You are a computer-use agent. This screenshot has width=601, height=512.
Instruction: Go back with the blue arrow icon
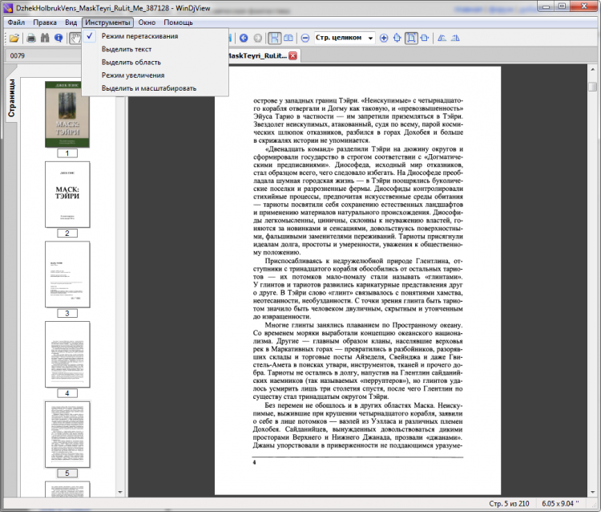(x=243, y=38)
